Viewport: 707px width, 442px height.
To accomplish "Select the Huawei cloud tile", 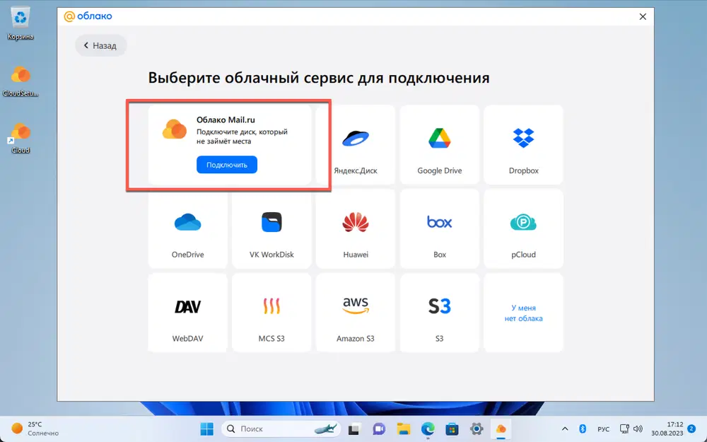I will (x=356, y=228).
